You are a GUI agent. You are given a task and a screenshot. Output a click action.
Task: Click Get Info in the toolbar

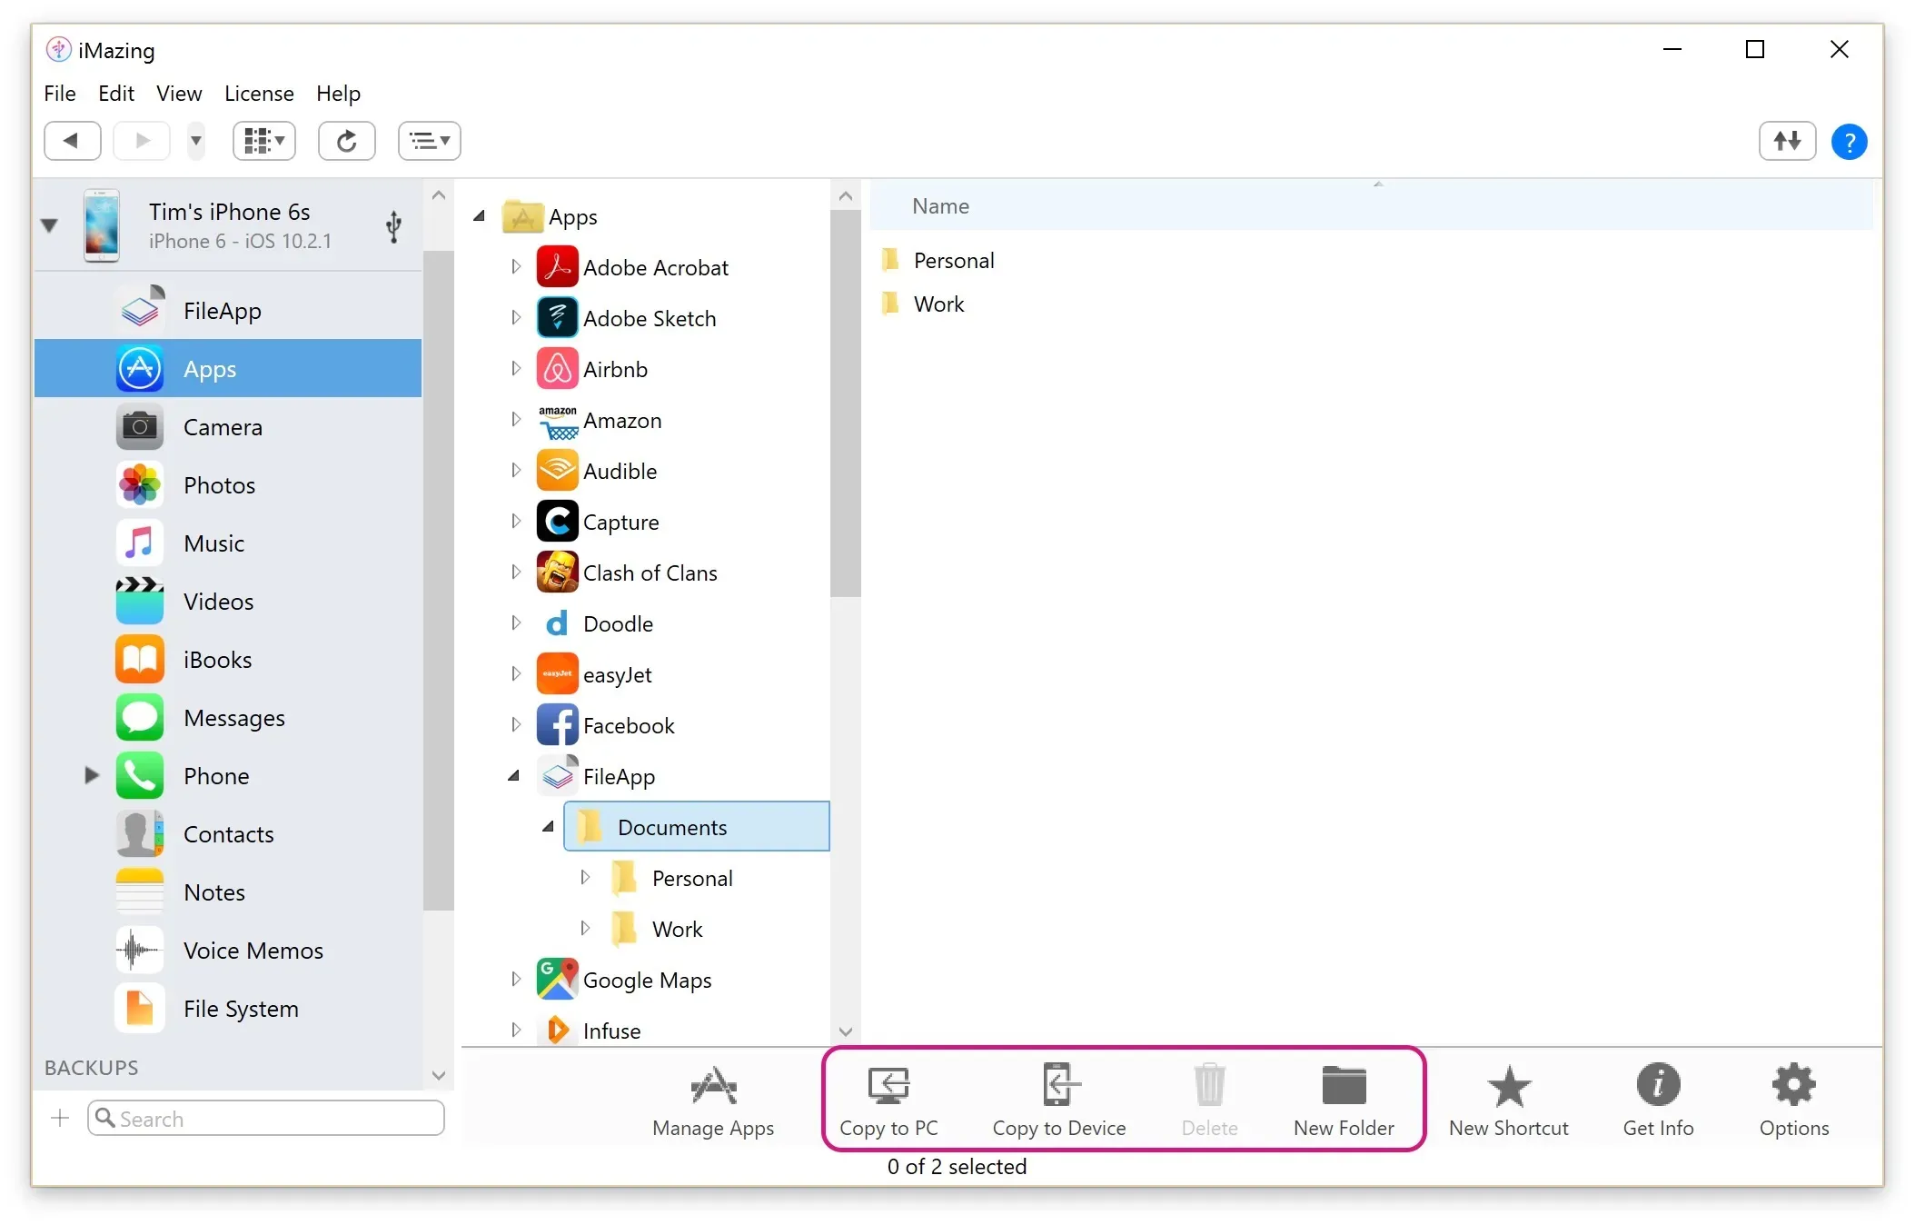point(1657,1100)
